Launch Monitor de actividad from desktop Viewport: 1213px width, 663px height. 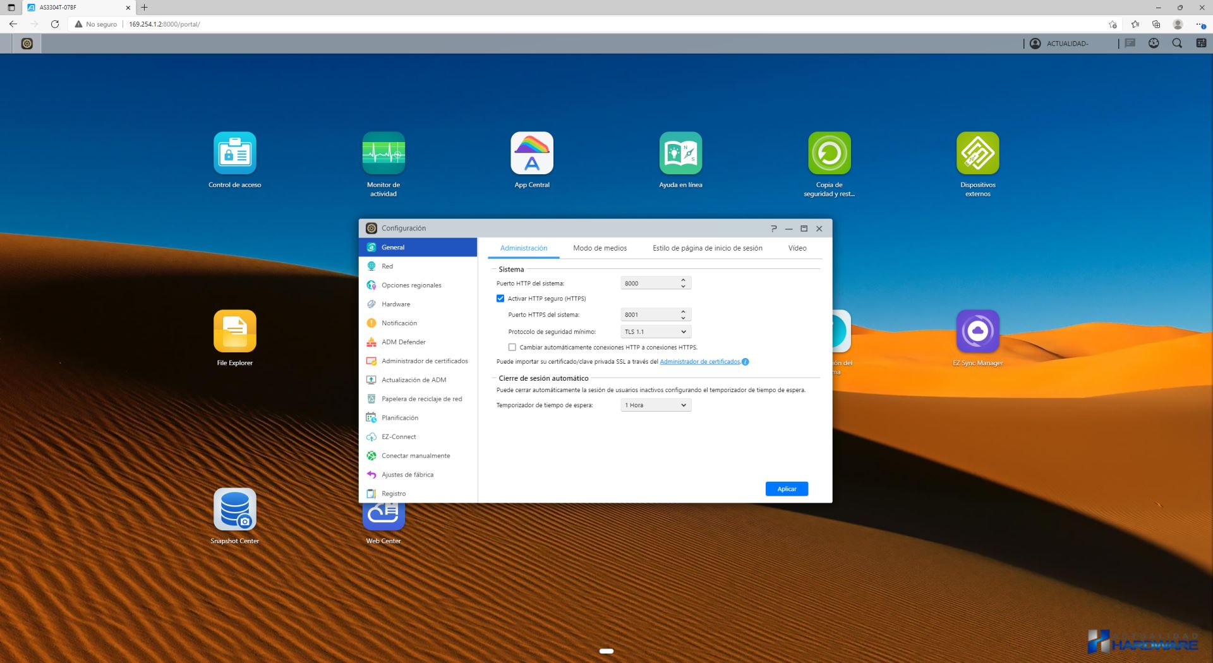pyautogui.click(x=383, y=153)
